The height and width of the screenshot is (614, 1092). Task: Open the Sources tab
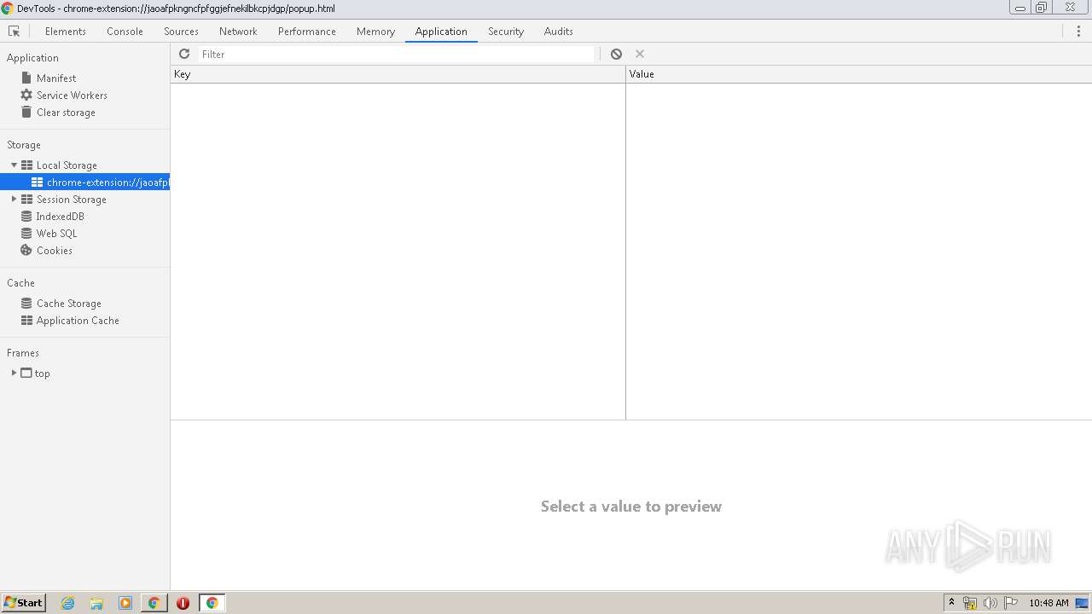pyautogui.click(x=181, y=31)
